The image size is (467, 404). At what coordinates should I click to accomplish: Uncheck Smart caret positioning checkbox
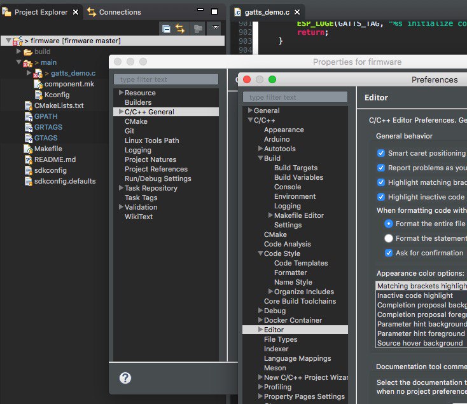click(381, 153)
